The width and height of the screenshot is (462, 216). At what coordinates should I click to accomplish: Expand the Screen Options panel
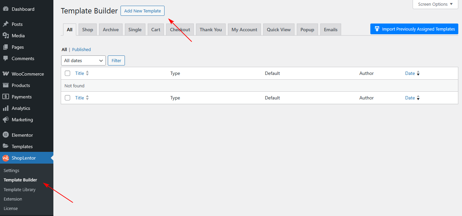pyautogui.click(x=435, y=4)
